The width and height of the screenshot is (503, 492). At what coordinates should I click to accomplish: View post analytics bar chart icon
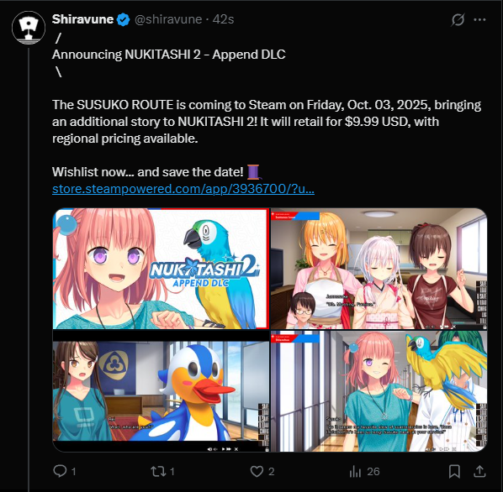[x=355, y=471]
